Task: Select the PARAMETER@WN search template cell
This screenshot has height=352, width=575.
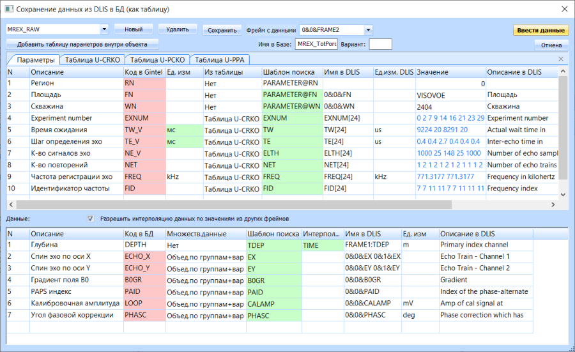Action: coord(292,106)
